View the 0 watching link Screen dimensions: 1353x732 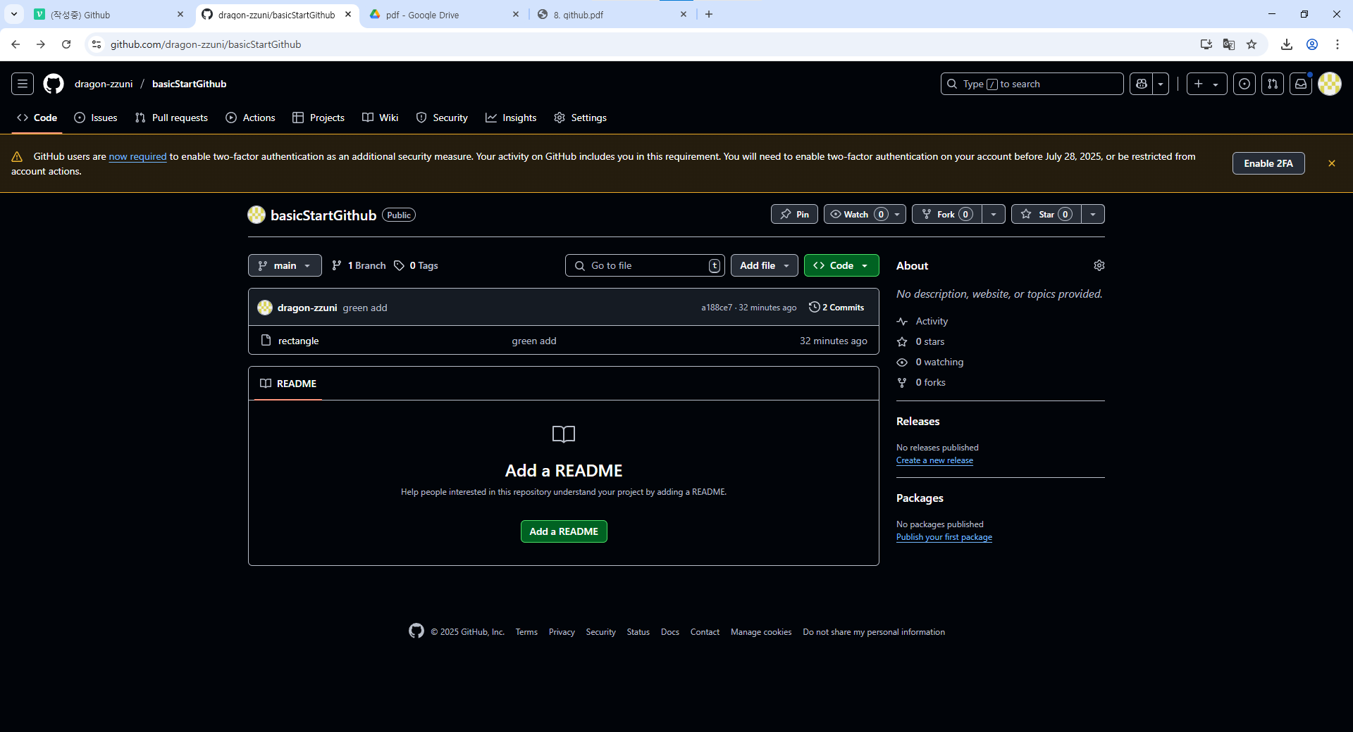(x=939, y=362)
